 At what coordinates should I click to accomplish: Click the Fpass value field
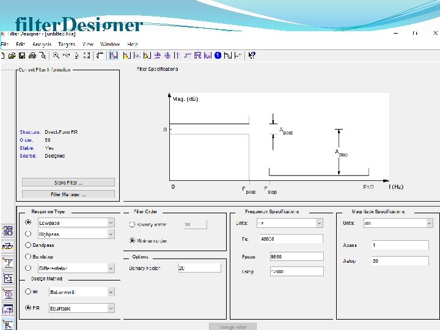pos(296,256)
